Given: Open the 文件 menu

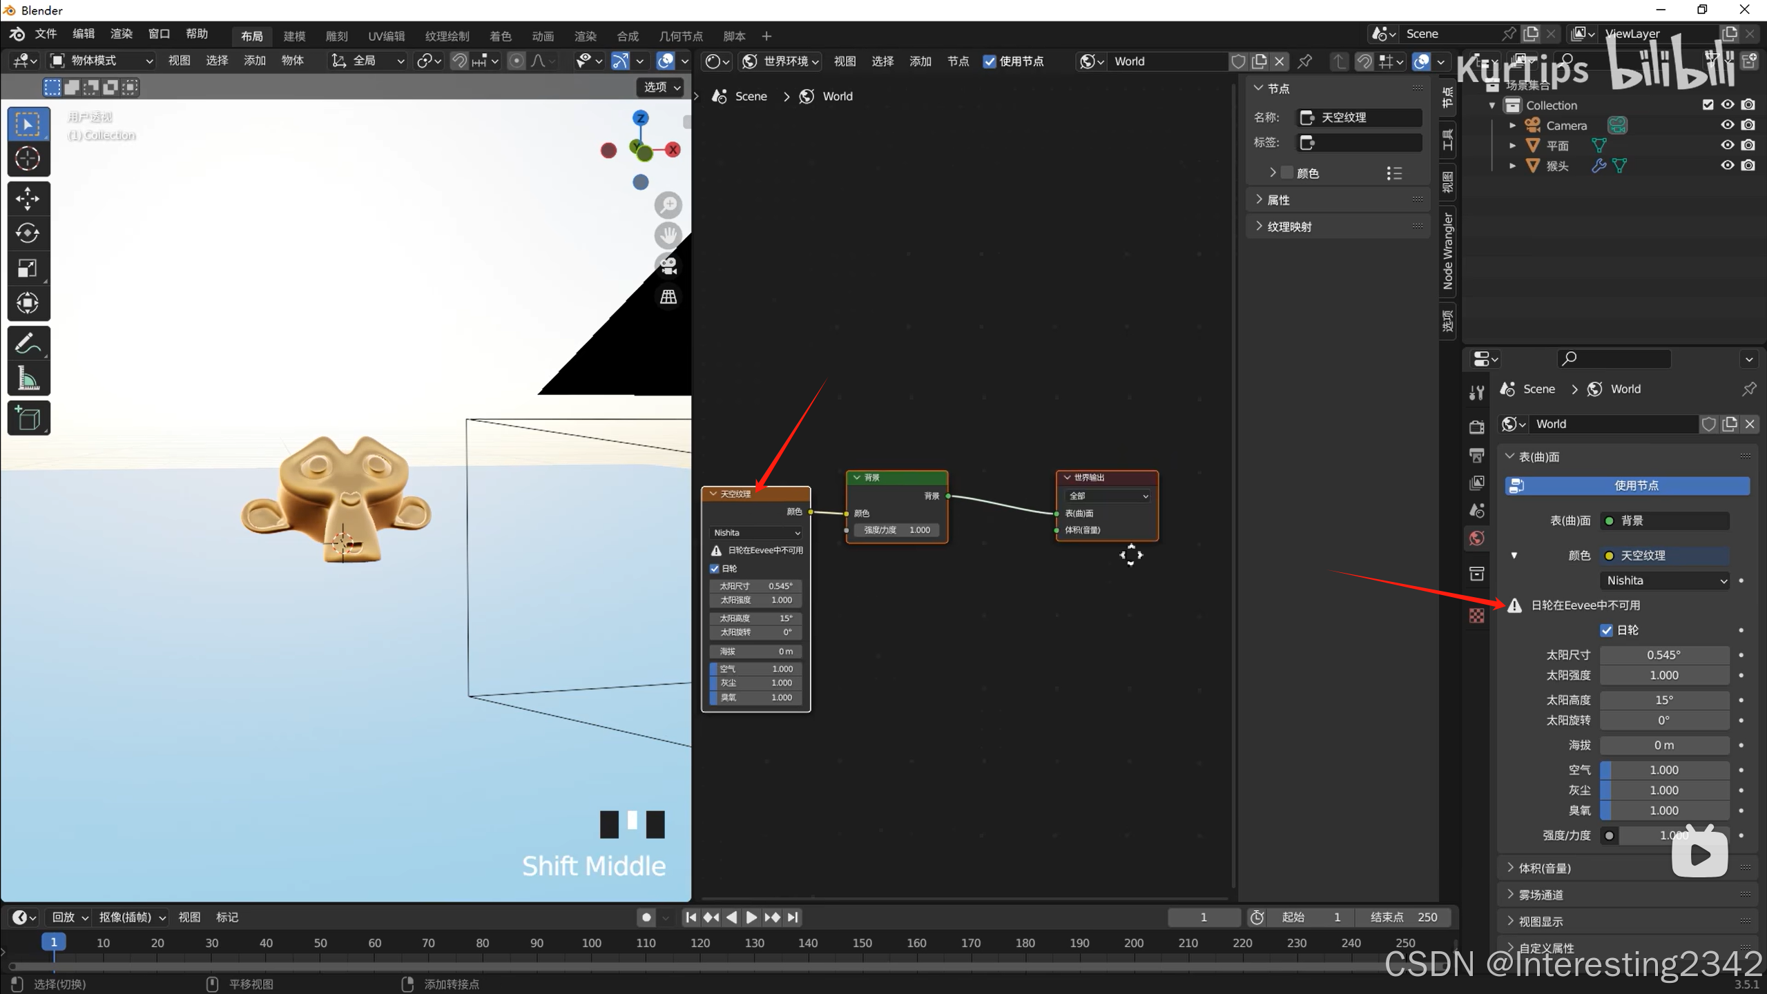Looking at the screenshot, I should click(x=46, y=34).
